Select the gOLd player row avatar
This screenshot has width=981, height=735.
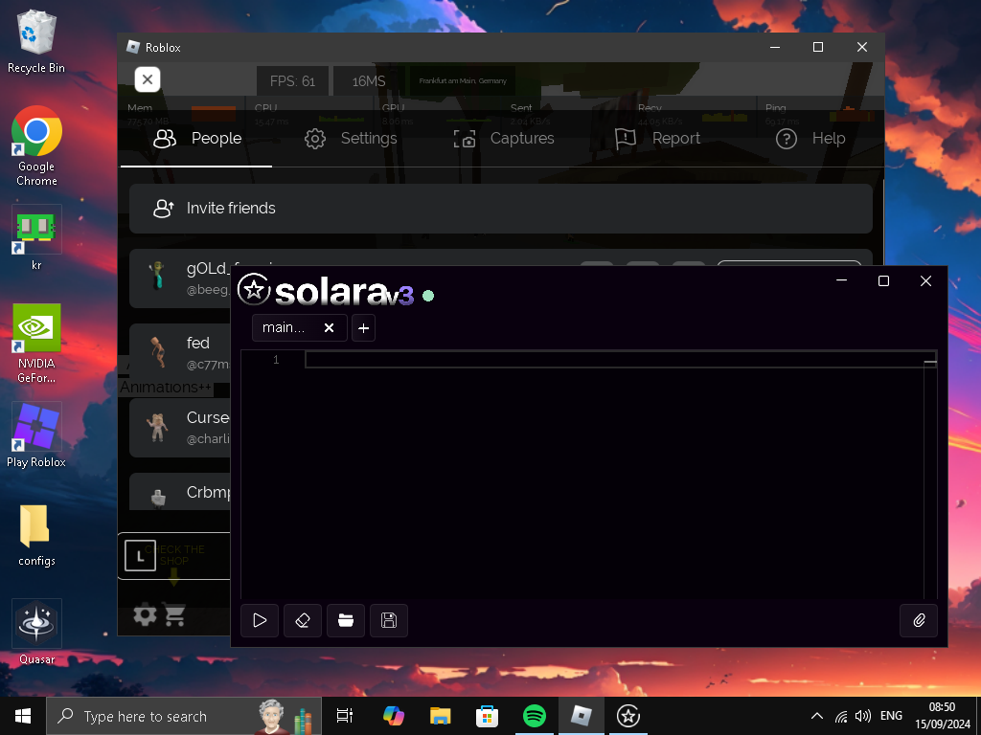(x=157, y=277)
